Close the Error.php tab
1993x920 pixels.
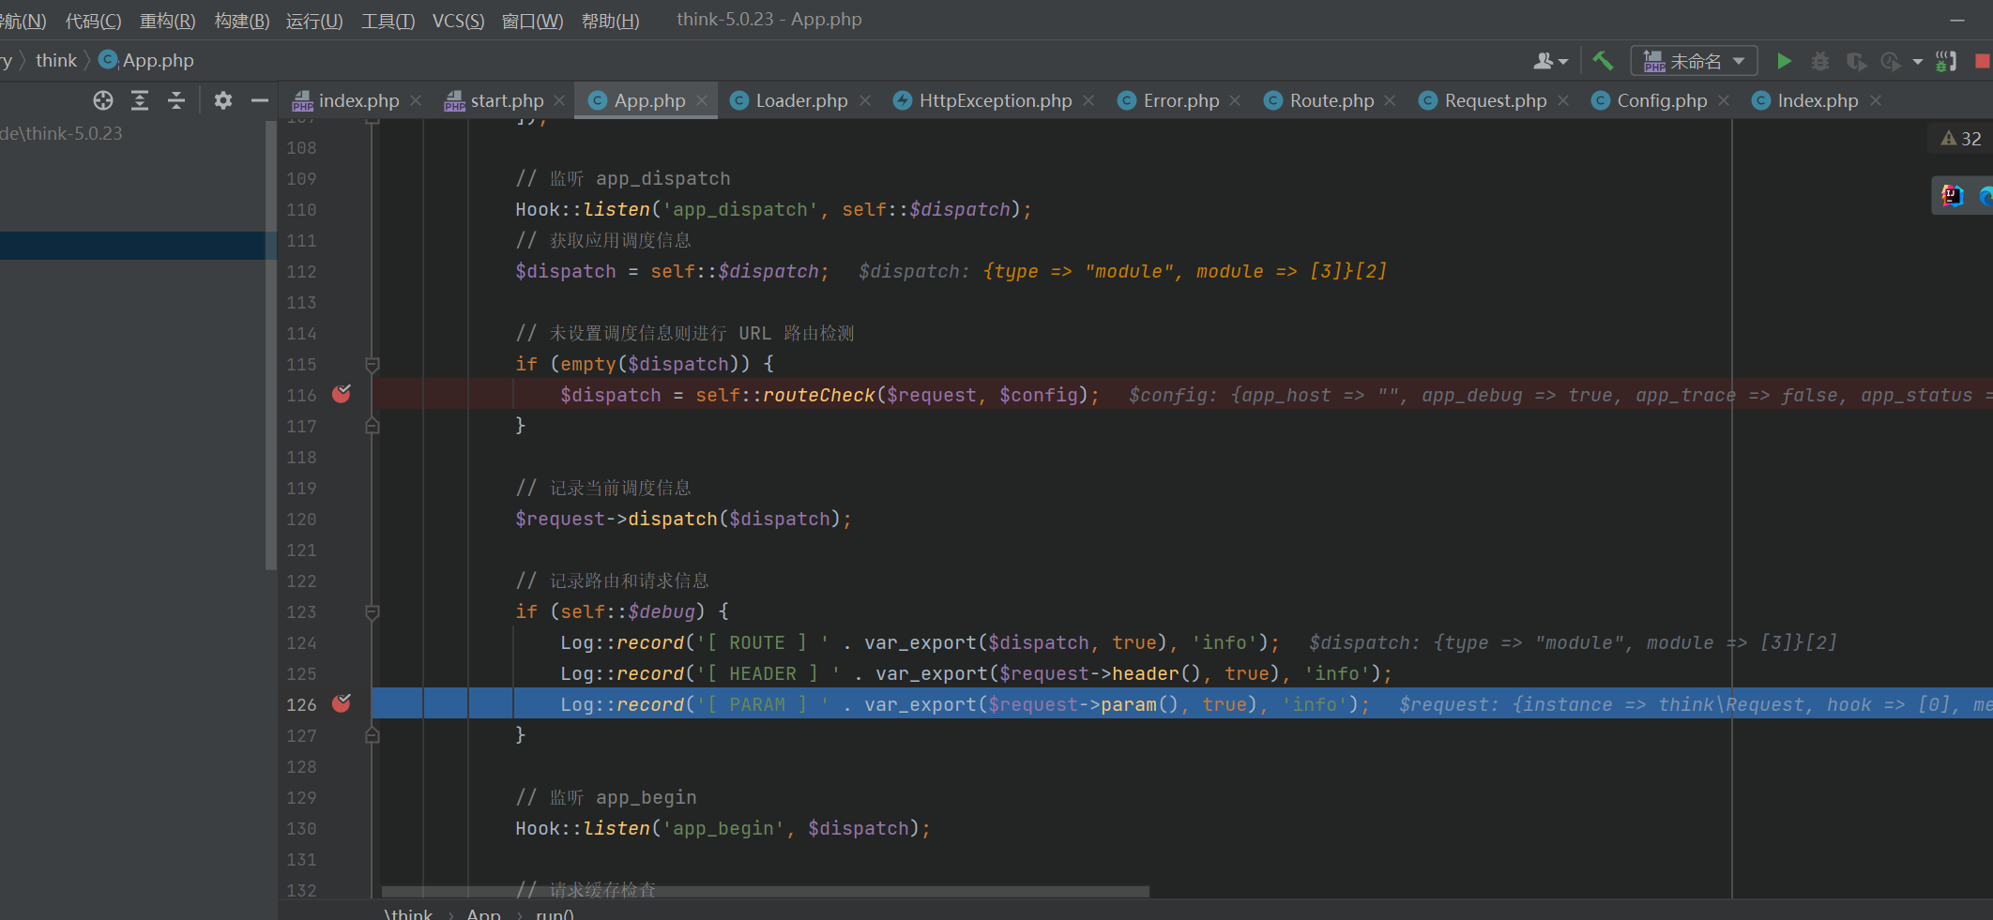tap(1235, 100)
